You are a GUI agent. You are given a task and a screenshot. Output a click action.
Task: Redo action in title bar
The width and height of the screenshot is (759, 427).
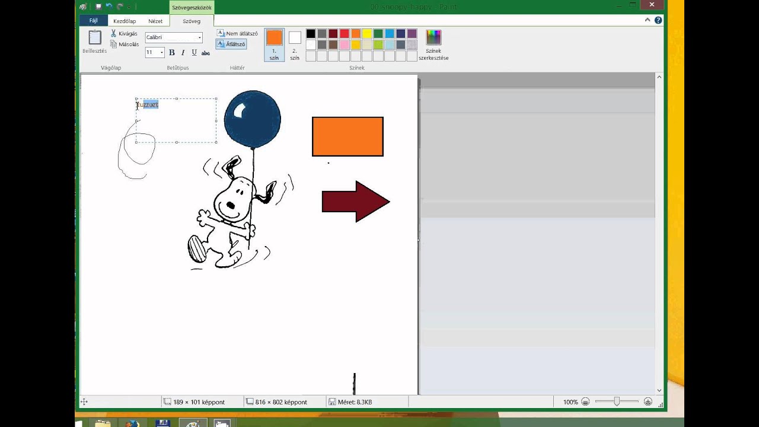tap(120, 7)
